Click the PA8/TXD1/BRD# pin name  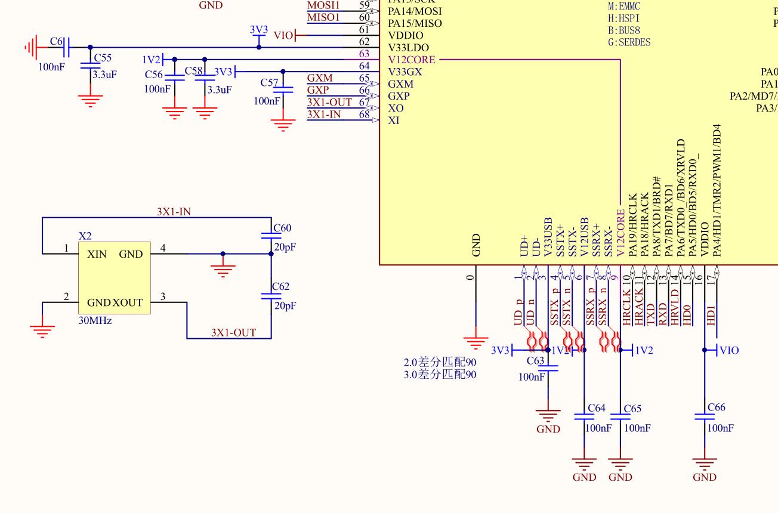657,217
